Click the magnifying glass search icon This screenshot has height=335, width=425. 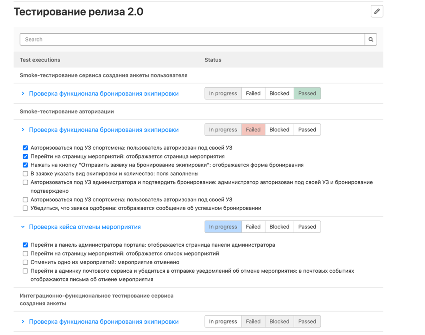pyautogui.click(x=371, y=40)
